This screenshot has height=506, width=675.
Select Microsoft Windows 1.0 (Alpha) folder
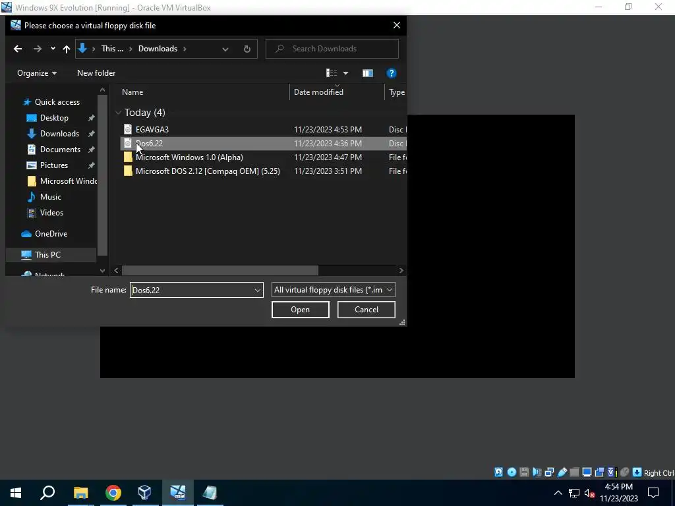tap(189, 157)
